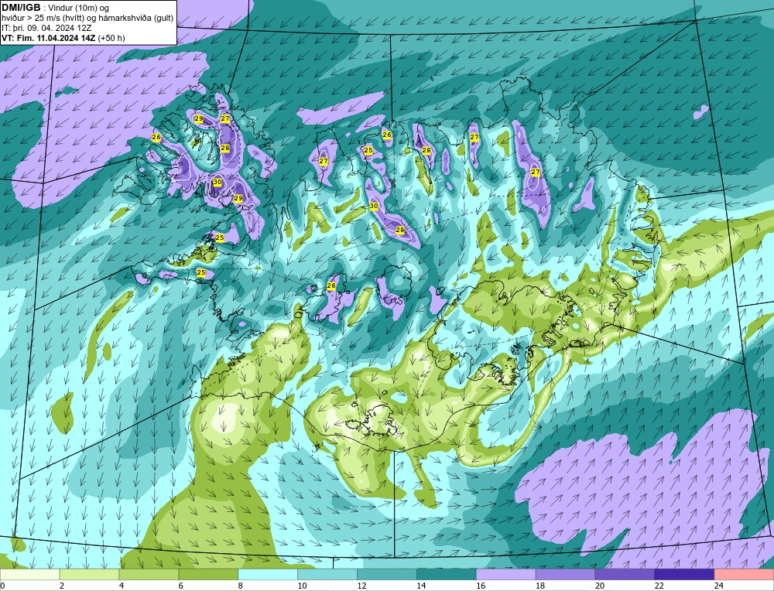Click the "DMI/IGB" title text
Screen dimensions: 774x591
[21, 7]
